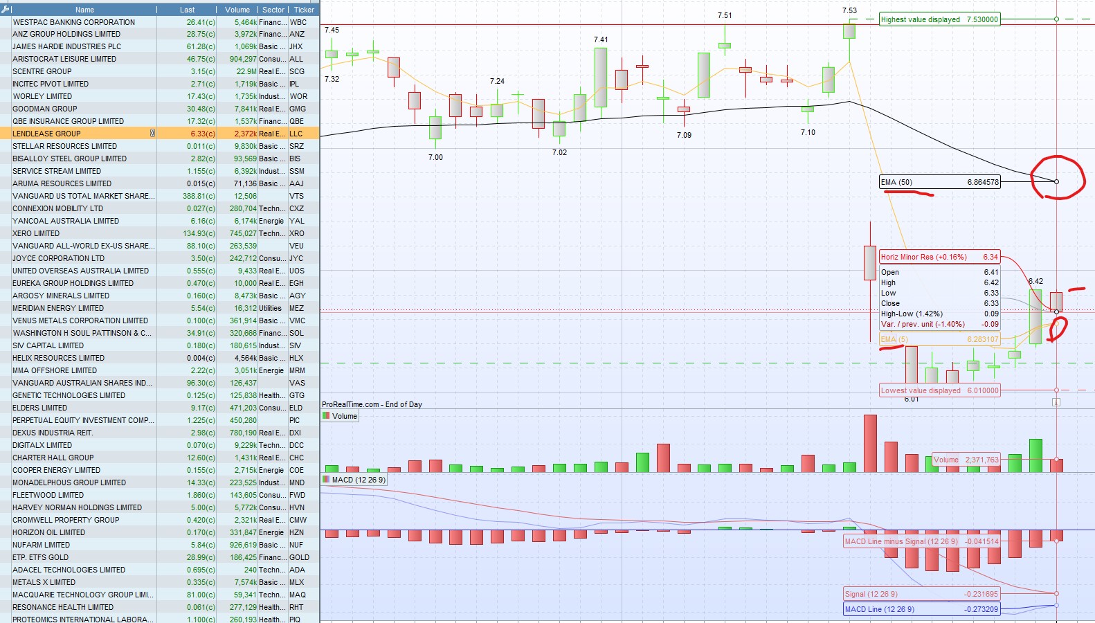Select XERO LIMITED in the list
This screenshot has width=1095, height=623.
(159, 233)
